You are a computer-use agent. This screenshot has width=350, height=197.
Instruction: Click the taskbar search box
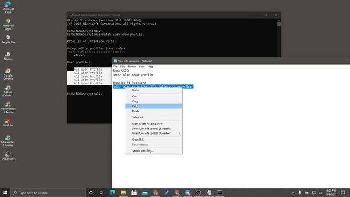point(48,193)
